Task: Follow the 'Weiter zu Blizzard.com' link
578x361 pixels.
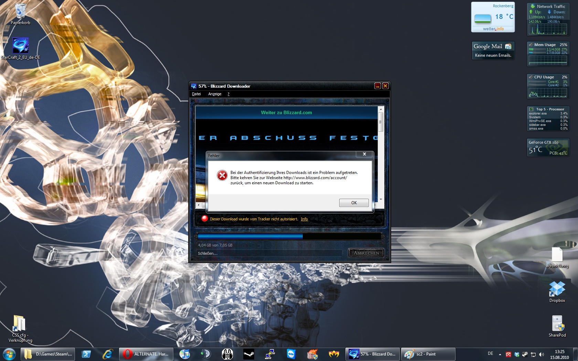Action: point(286,112)
